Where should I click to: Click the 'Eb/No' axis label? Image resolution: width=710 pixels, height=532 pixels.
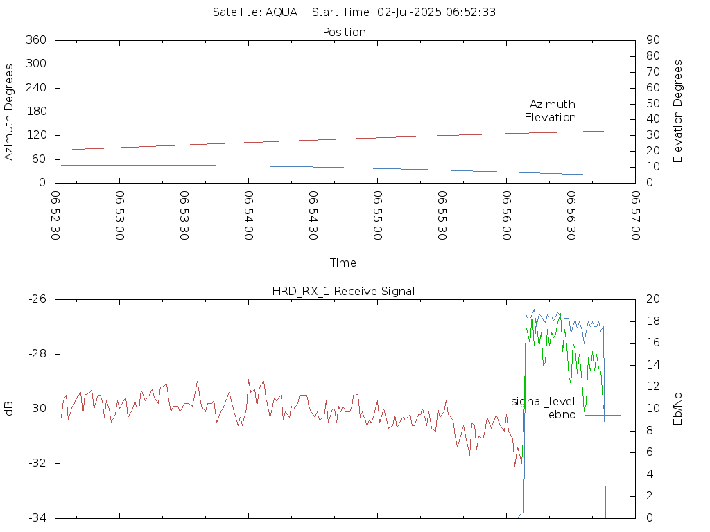click(x=677, y=409)
